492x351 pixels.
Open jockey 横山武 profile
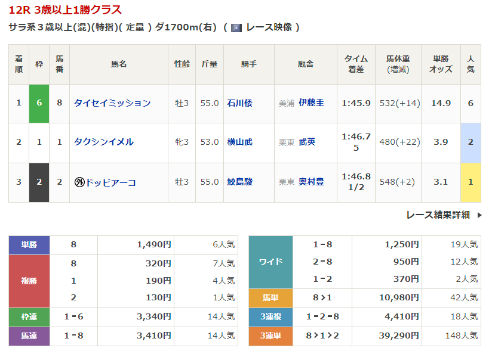pos(239,142)
